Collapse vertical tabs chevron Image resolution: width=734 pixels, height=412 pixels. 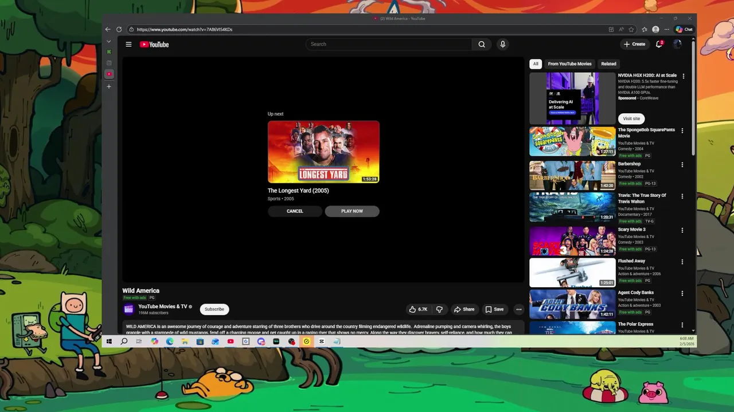[x=109, y=41]
